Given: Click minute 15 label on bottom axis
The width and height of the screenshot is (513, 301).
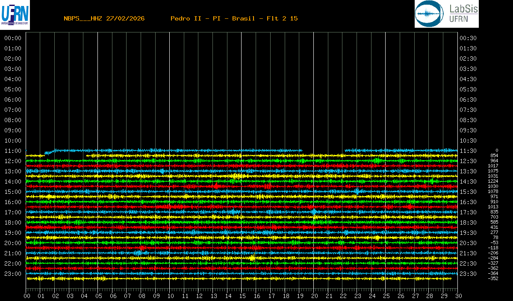Looking at the screenshot, I should [x=242, y=296].
